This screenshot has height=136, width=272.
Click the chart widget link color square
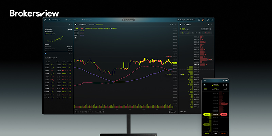[76, 24]
